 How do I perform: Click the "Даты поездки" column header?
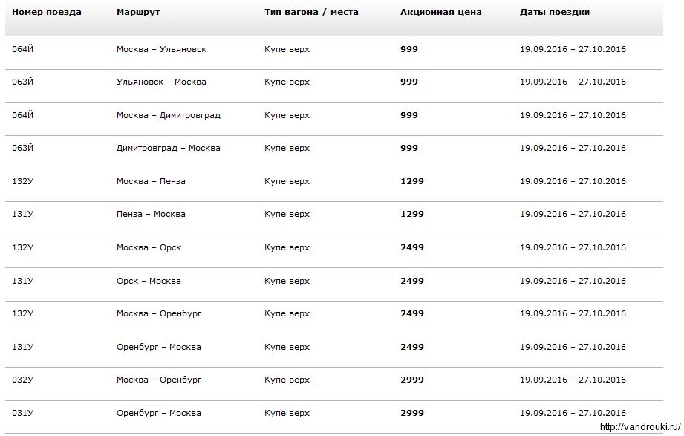[x=555, y=12]
